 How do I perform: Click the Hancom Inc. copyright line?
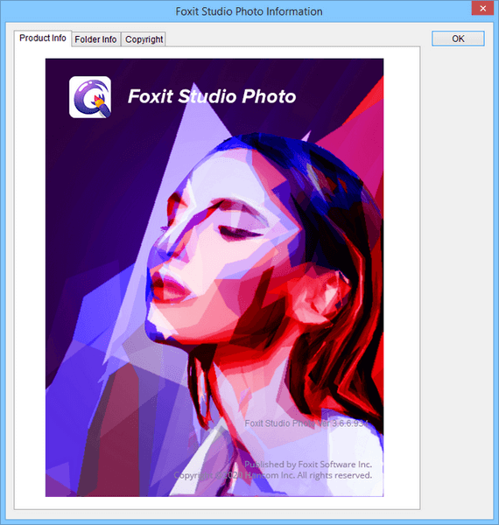click(x=273, y=475)
